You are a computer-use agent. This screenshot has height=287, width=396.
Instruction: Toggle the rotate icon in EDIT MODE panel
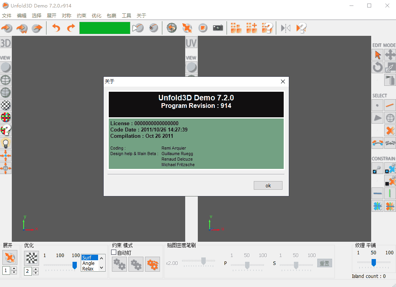click(377, 67)
